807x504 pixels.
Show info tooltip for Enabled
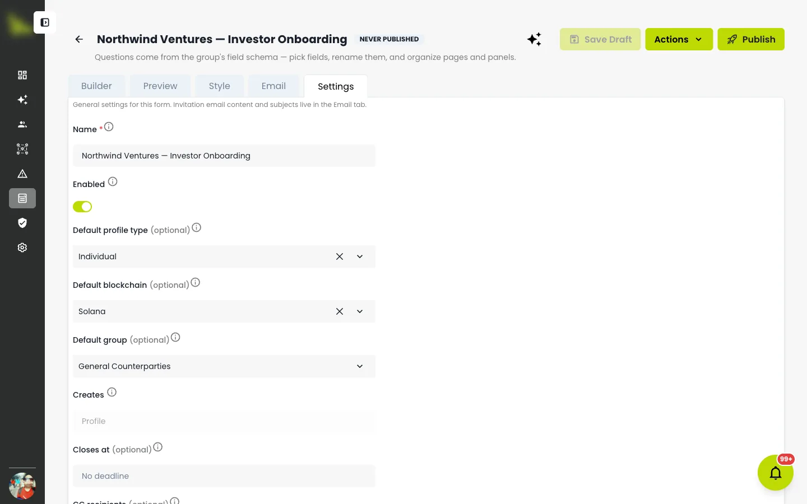113,182
